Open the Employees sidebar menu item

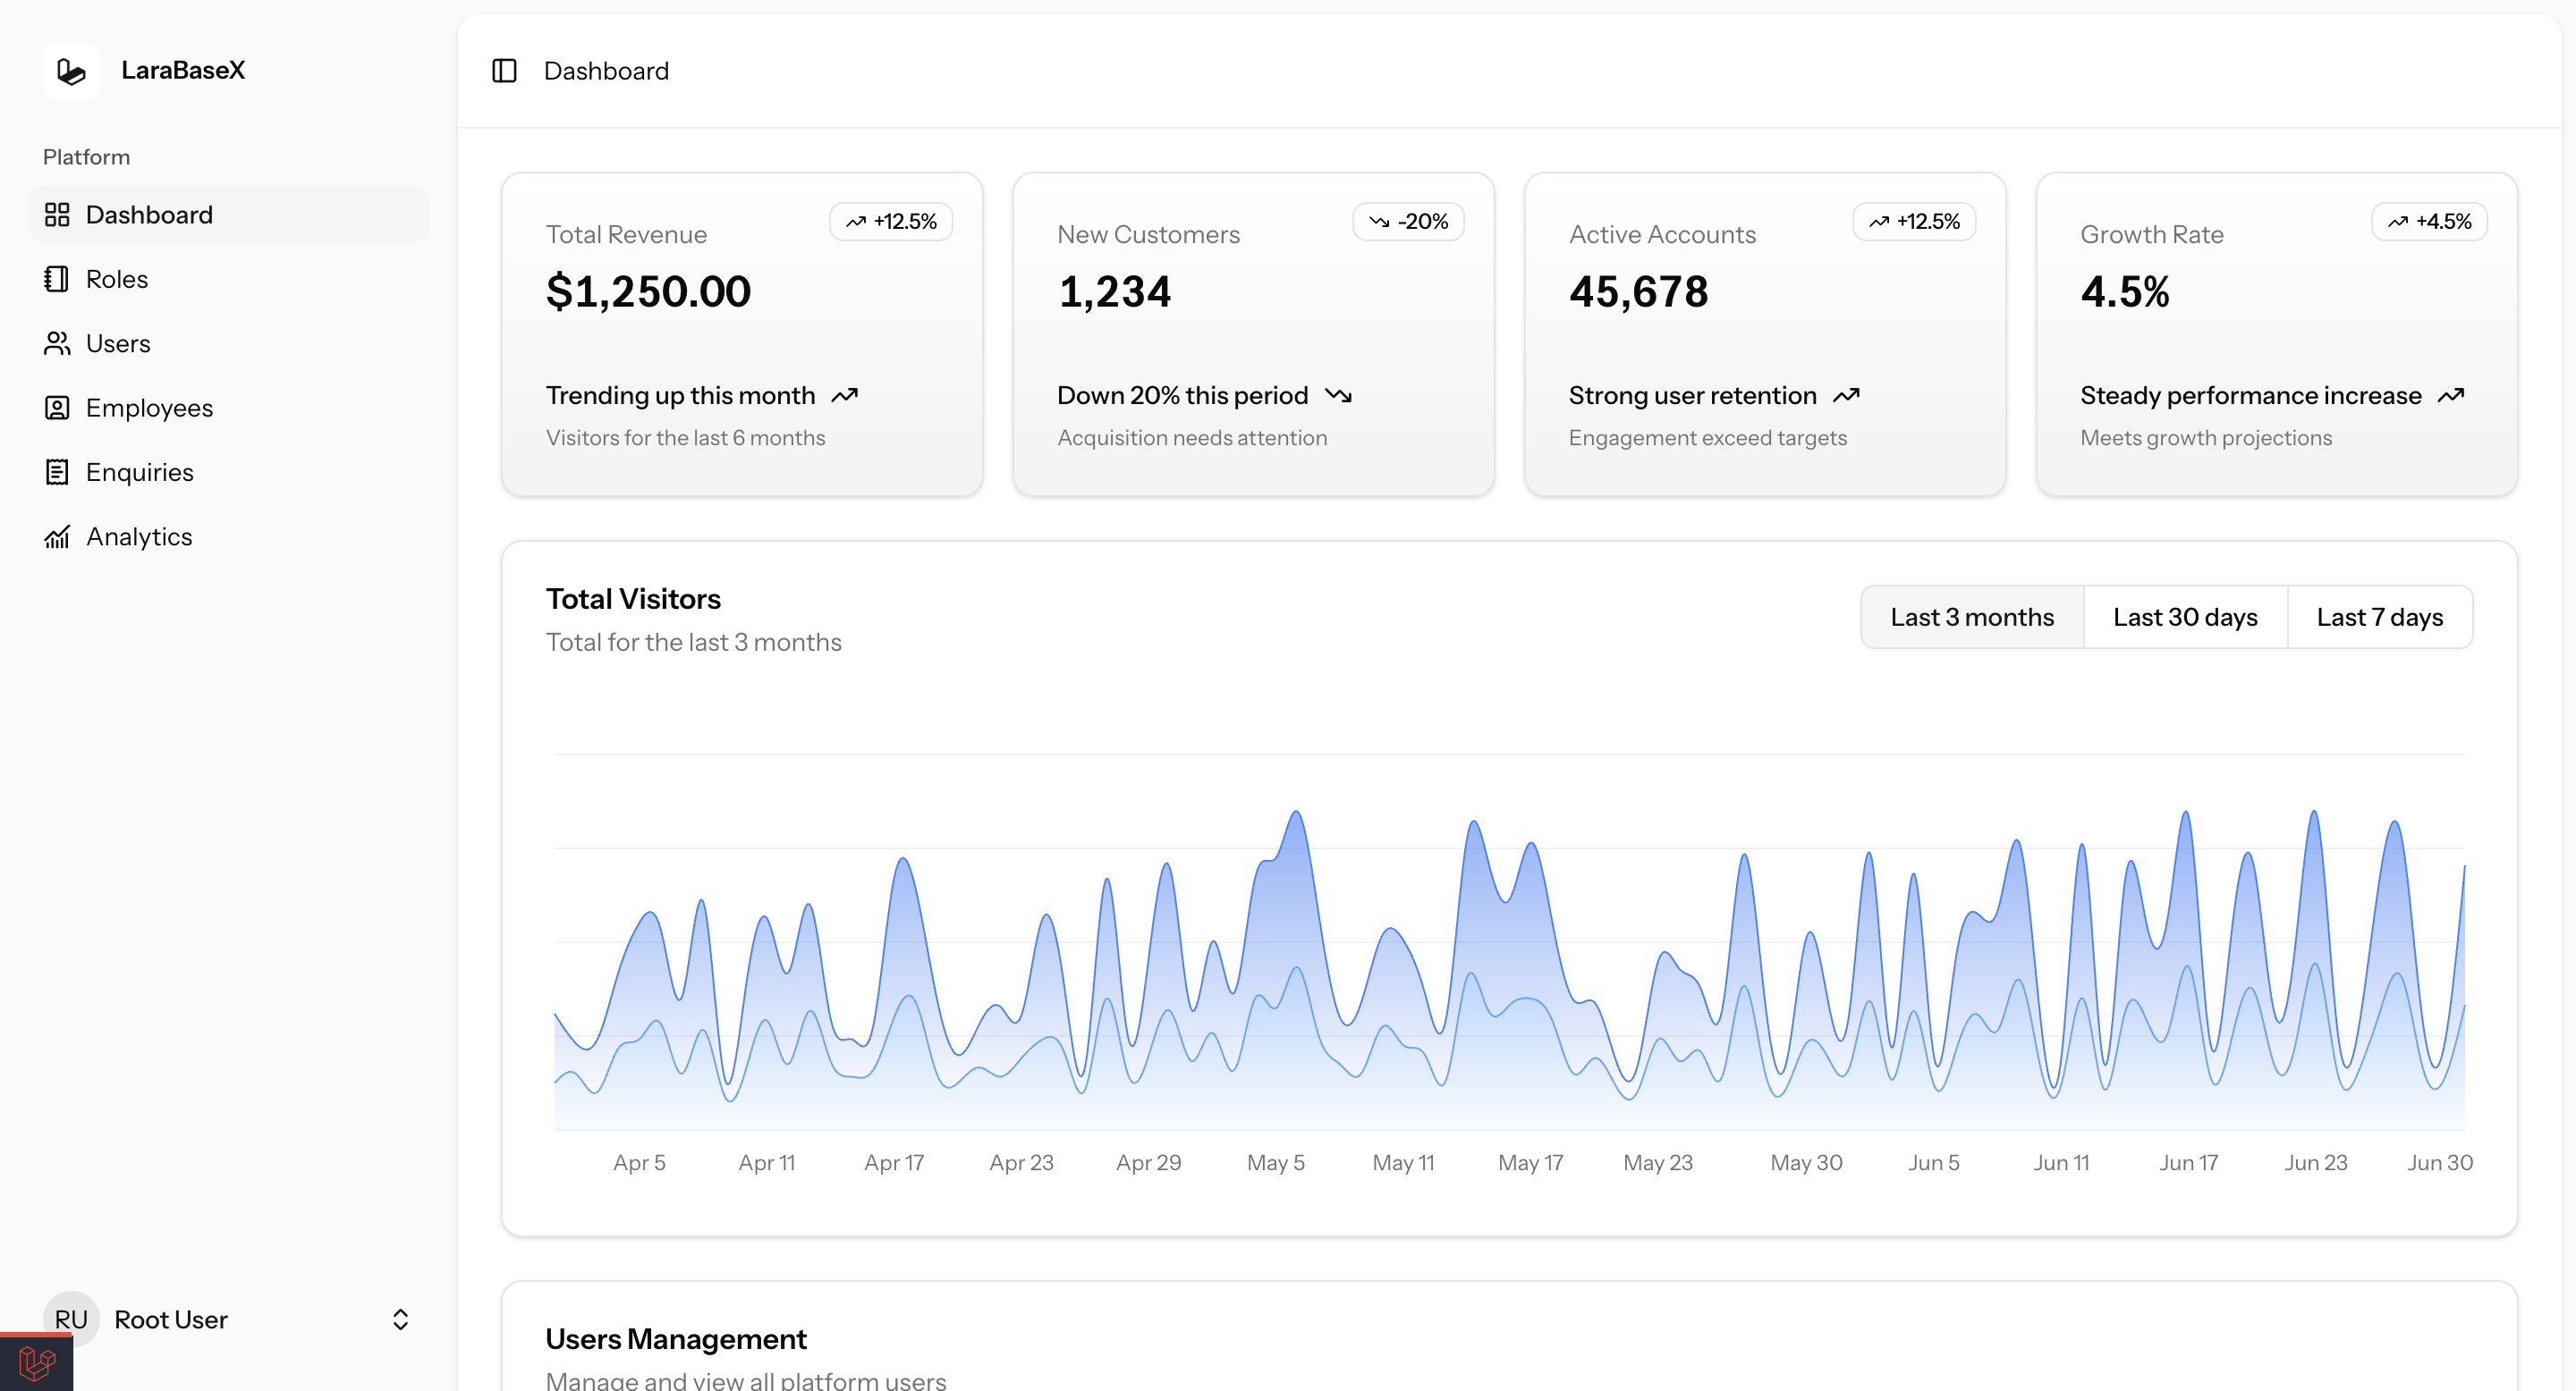point(229,408)
